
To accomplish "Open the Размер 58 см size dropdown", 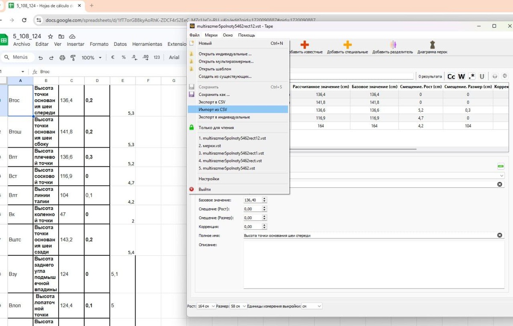I will point(238,306).
